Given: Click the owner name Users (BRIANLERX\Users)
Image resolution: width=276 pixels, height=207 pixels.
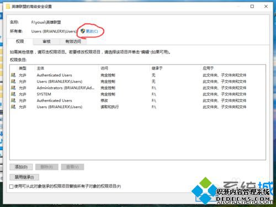Looking at the screenshot, I should (54, 31).
